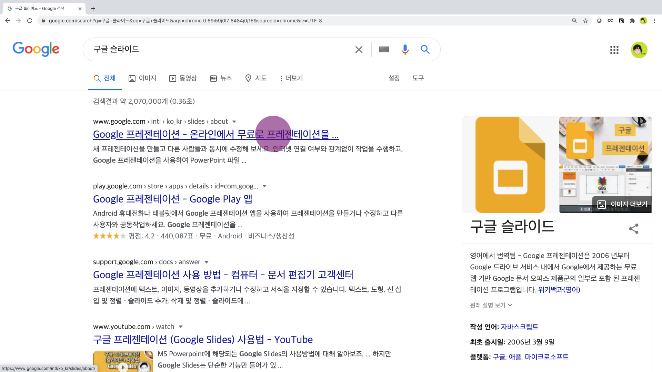Open the 더보기 search categories menu

pyautogui.click(x=291, y=79)
